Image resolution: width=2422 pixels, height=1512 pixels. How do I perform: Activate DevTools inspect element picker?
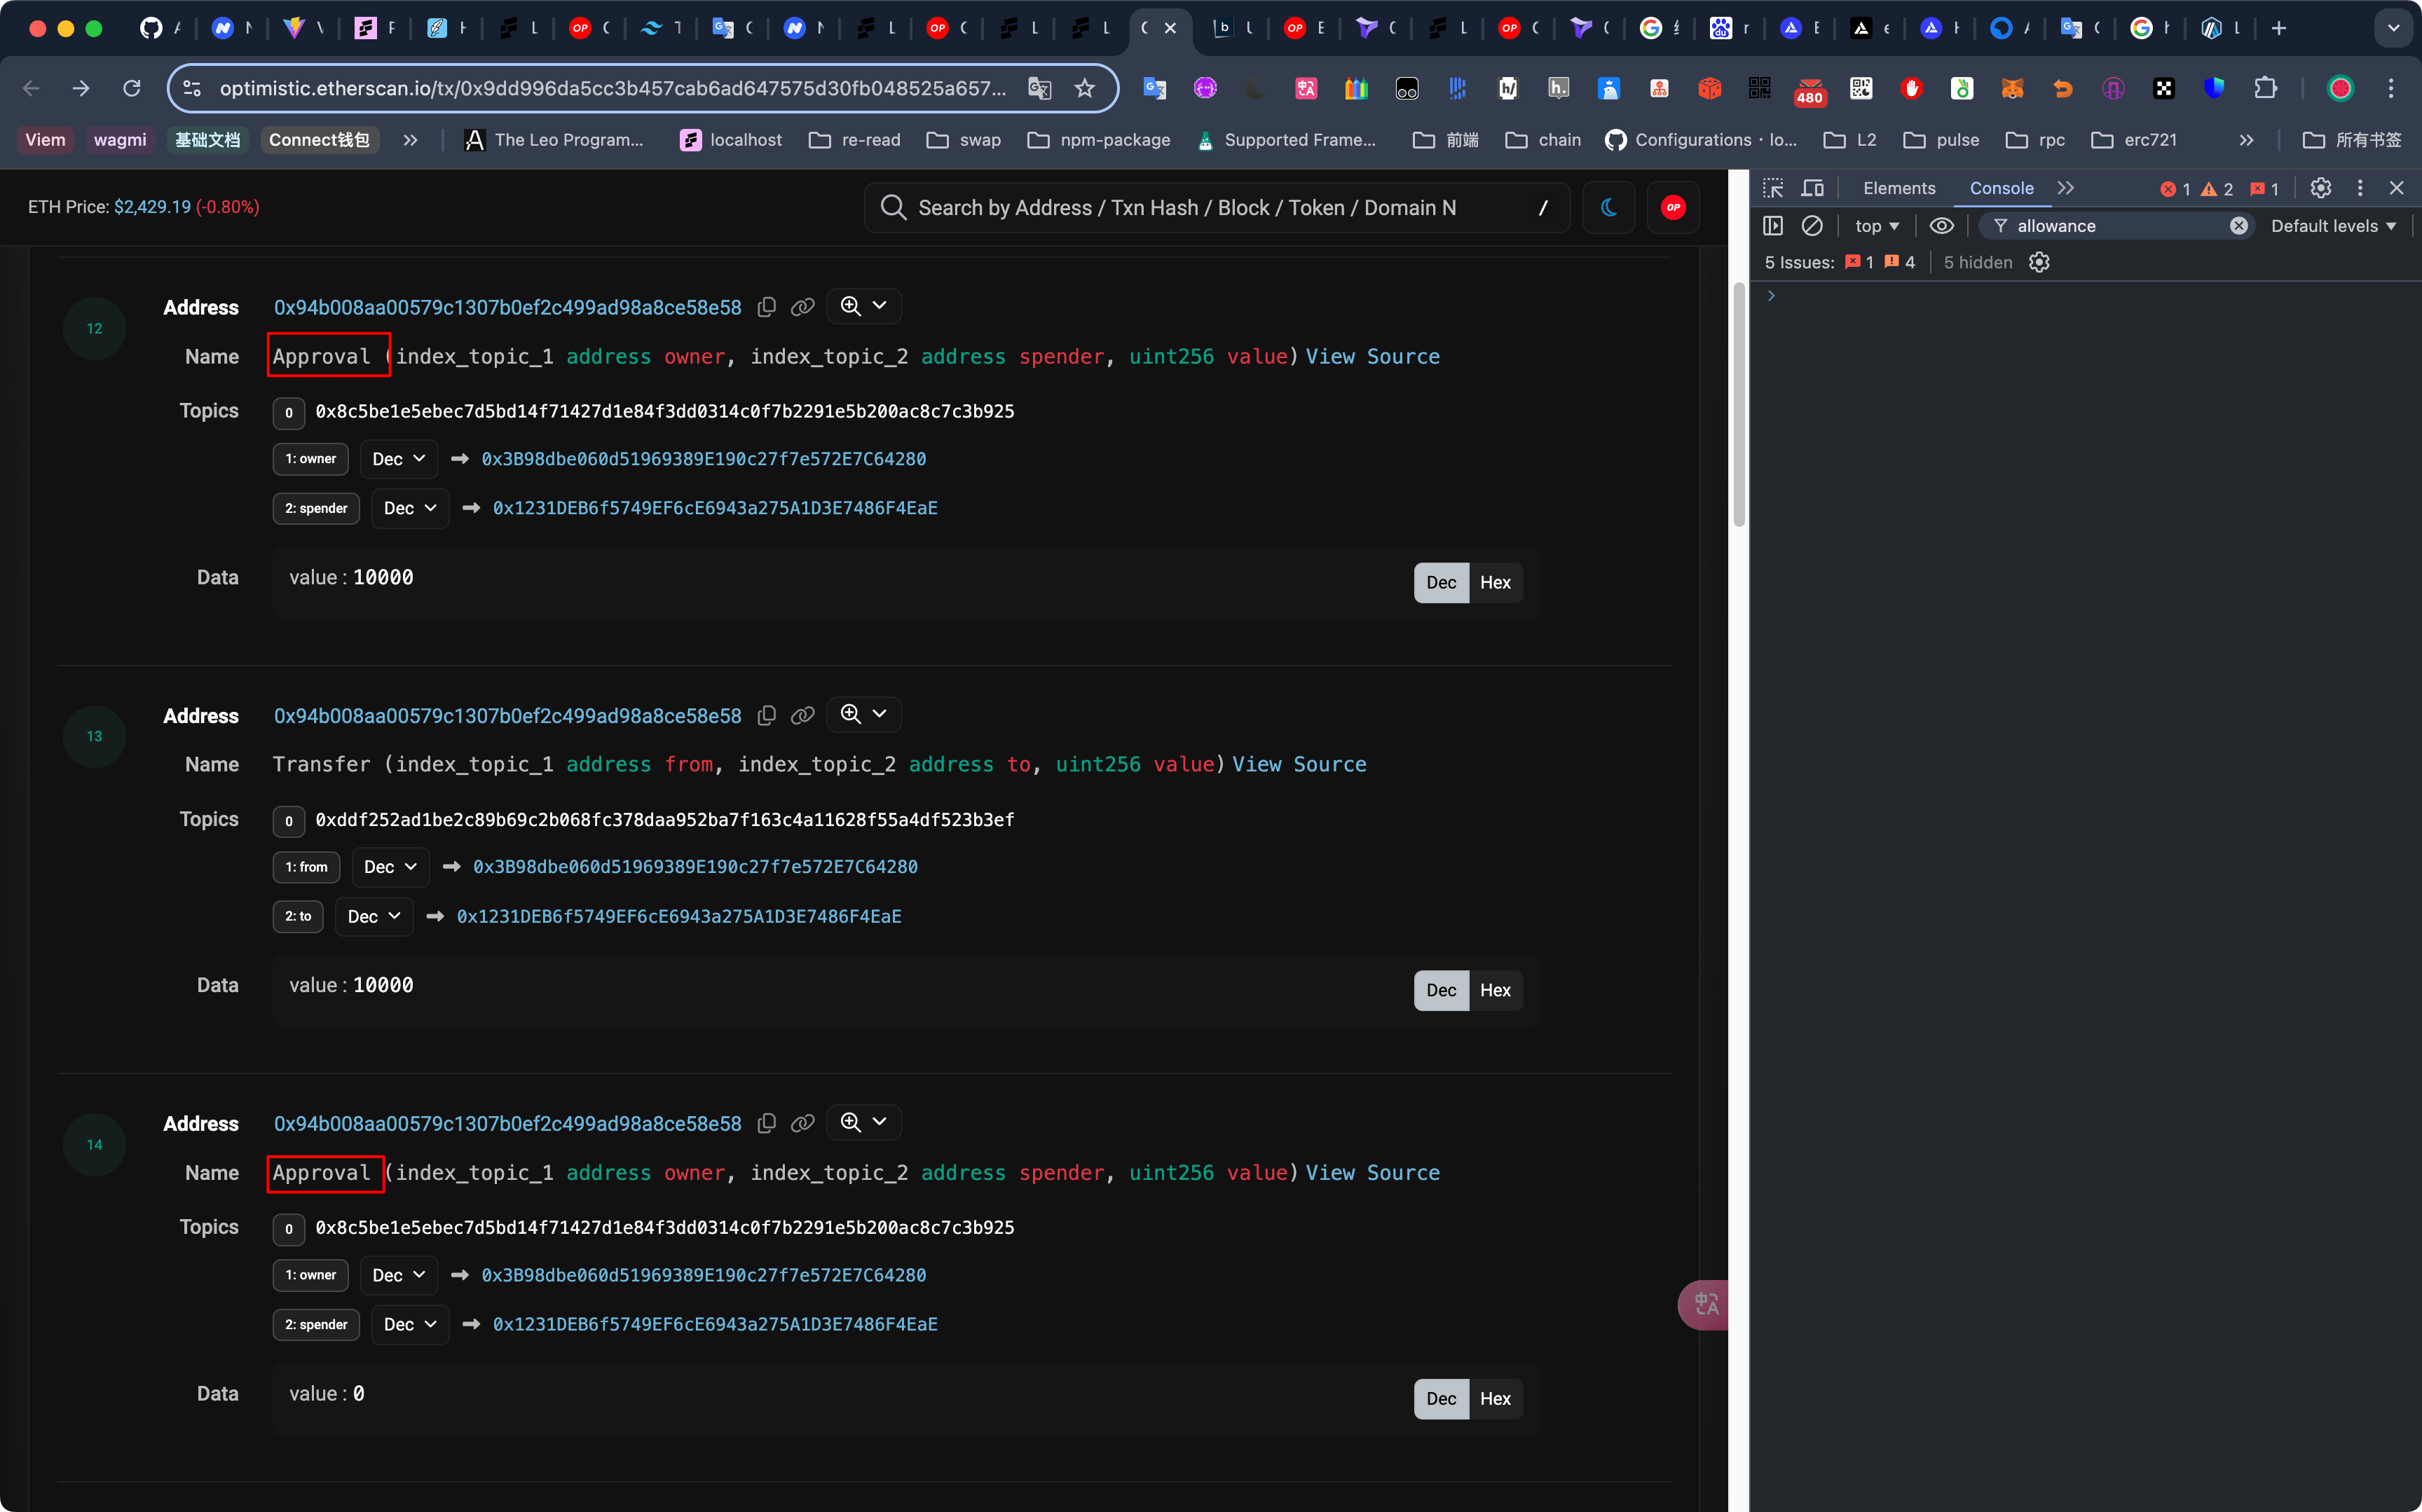click(1773, 188)
